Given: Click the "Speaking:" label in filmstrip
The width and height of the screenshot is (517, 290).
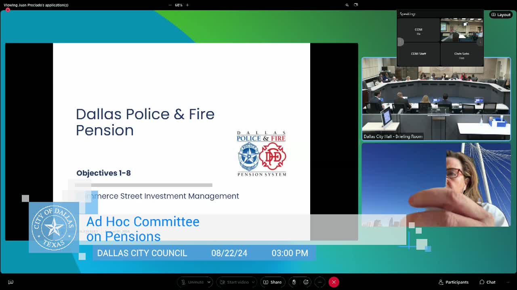Looking at the screenshot, I should [408, 14].
